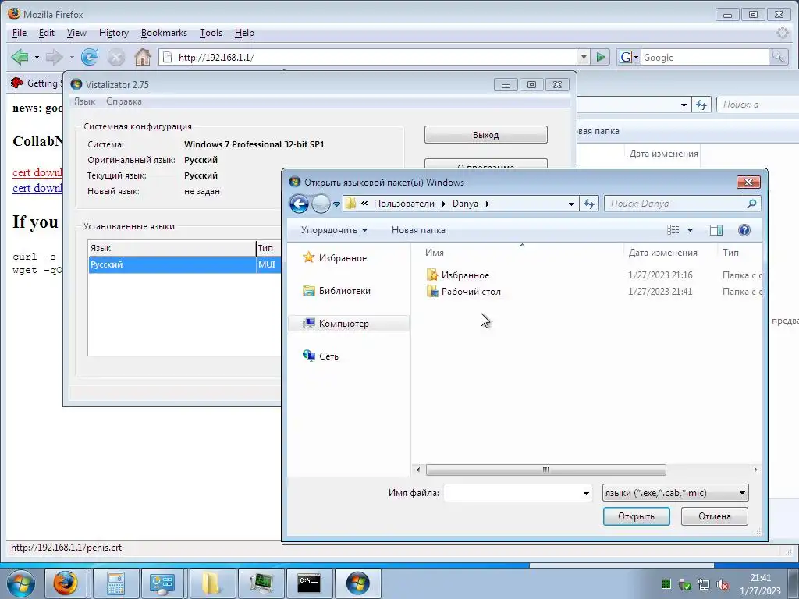Viewport: 799px width, 599px height.
Task: Open Firefox Help menu
Action: pos(244,33)
